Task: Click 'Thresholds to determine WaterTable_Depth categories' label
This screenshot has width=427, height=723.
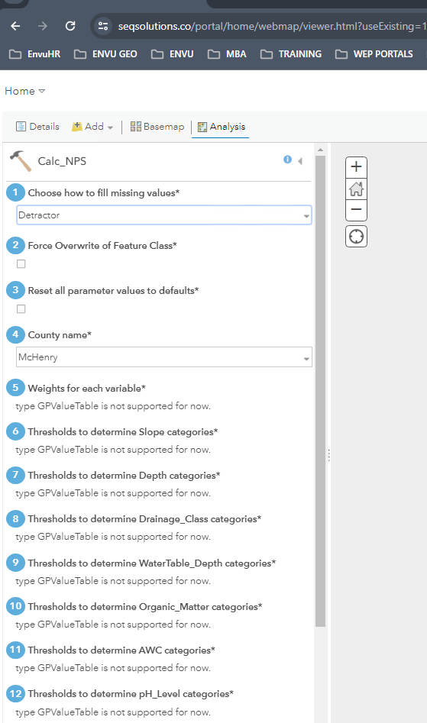Action: tap(152, 563)
